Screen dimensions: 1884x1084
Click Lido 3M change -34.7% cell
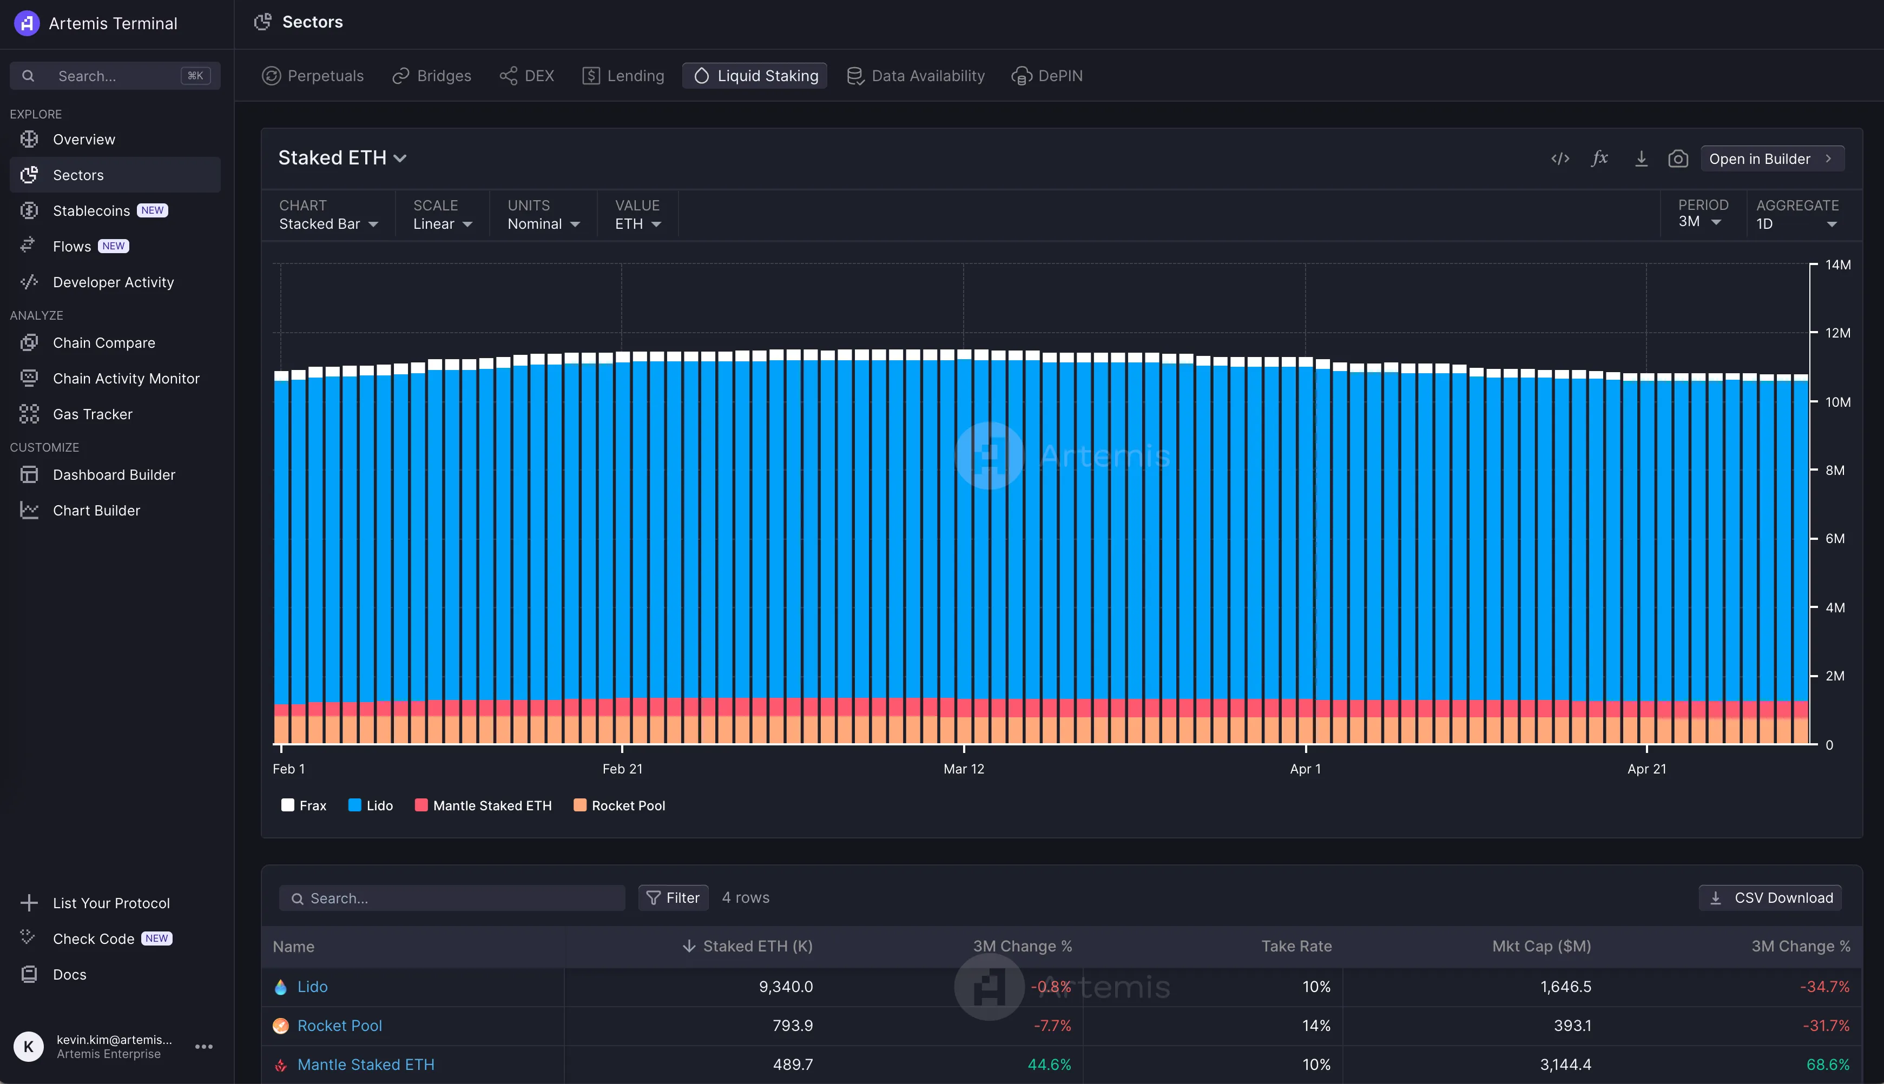(1824, 987)
